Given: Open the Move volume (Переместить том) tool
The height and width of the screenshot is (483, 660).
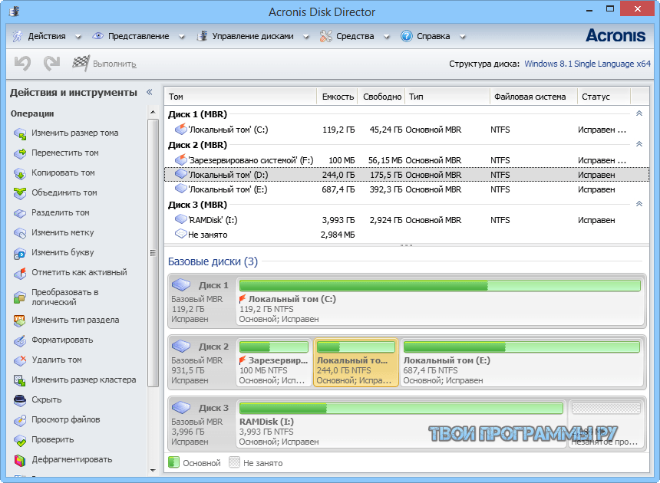Looking at the screenshot, I should tap(18, 153).
